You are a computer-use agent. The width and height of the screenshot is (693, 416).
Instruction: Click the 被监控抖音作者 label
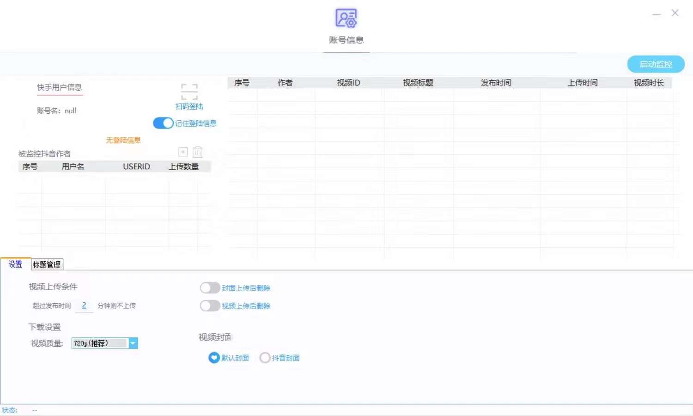[44, 153]
